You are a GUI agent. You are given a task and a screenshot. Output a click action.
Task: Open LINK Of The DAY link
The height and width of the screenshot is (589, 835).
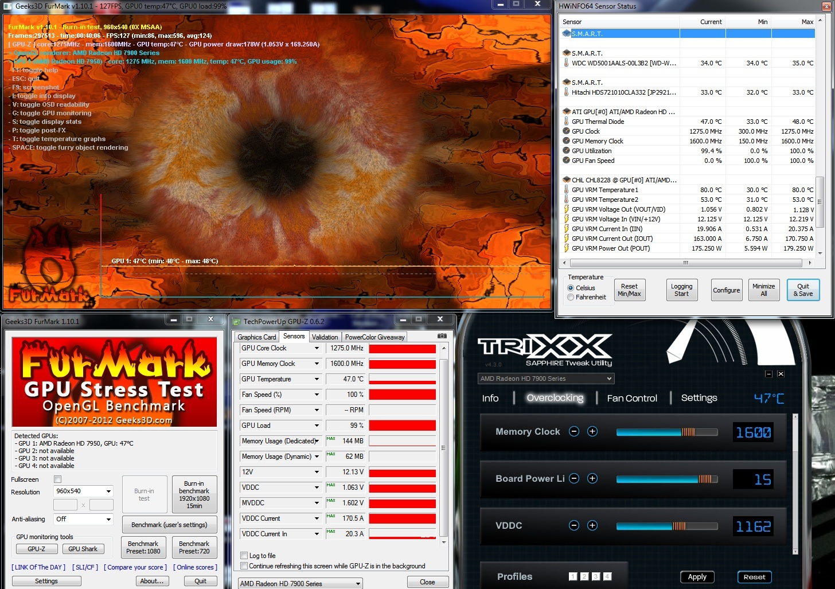38,567
